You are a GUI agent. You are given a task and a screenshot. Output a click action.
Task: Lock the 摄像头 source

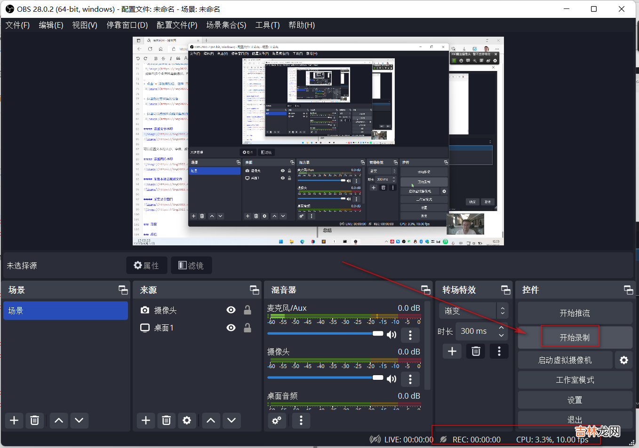[x=247, y=310]
